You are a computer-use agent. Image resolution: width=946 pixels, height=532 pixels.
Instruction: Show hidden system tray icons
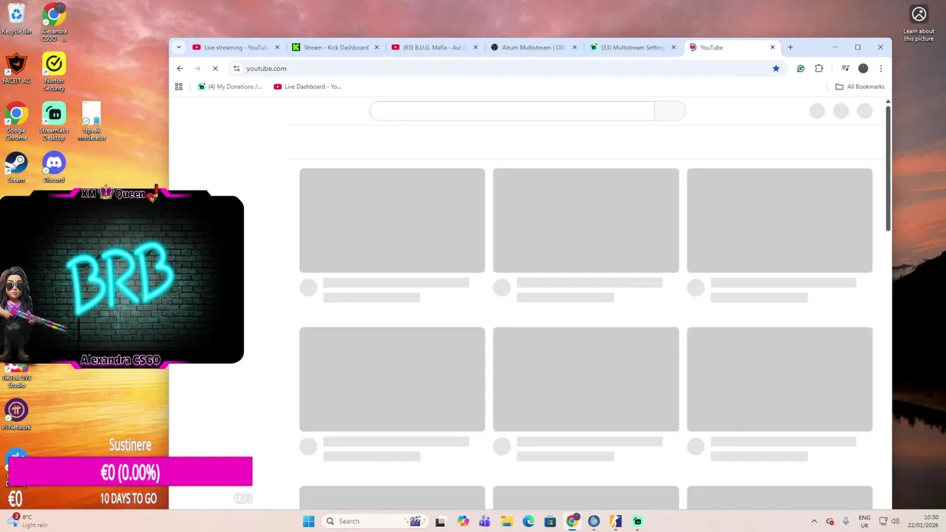point(814,521)
